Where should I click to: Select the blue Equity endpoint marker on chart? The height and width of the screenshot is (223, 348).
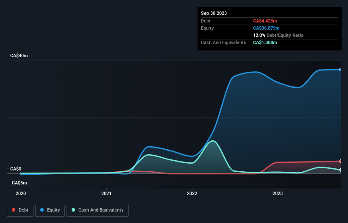pyautogui.click(x=341, y=70)
